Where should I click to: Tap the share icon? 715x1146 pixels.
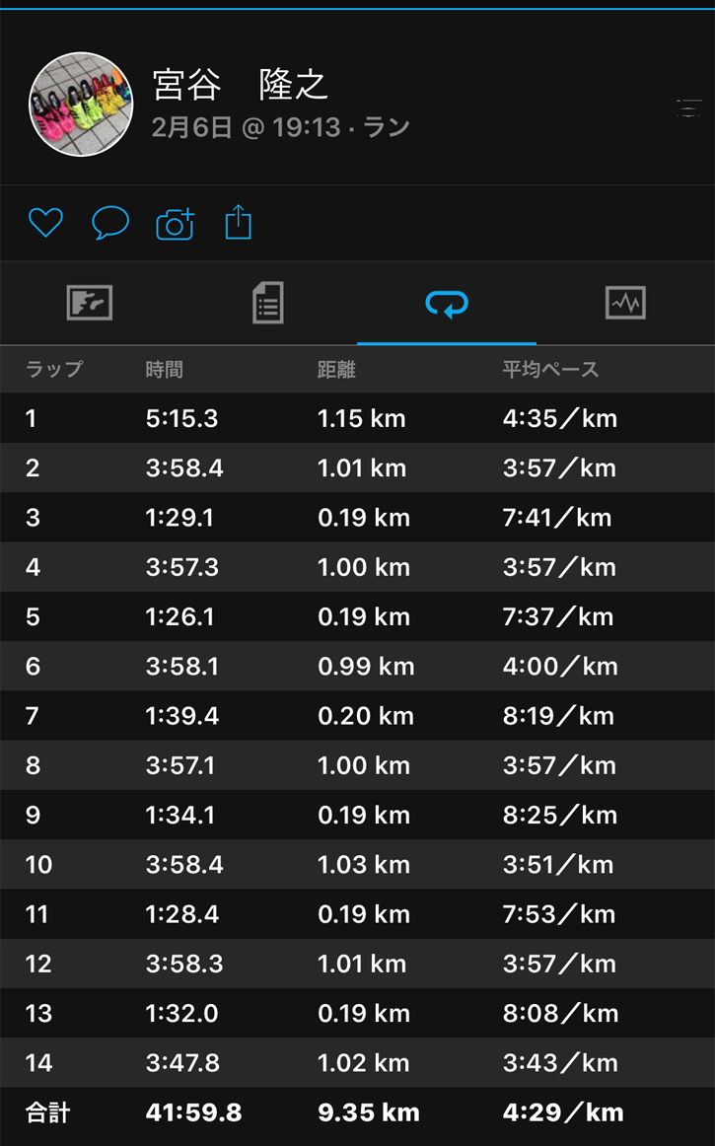[x=239, y=223]
